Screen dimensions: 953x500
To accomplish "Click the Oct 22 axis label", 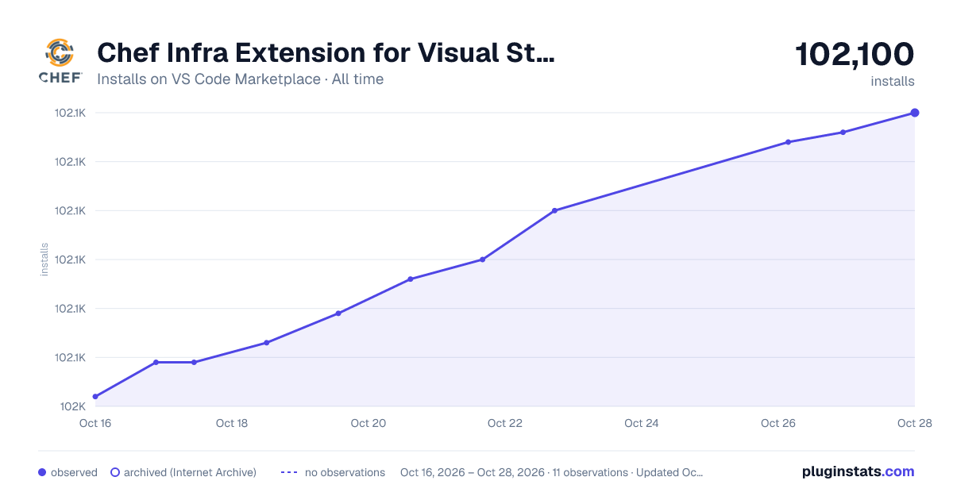I will (x=505, y=423).
